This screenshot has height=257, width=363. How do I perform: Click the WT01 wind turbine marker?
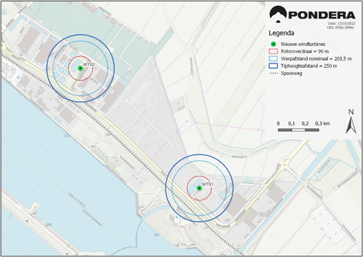[x=199, y=188]
